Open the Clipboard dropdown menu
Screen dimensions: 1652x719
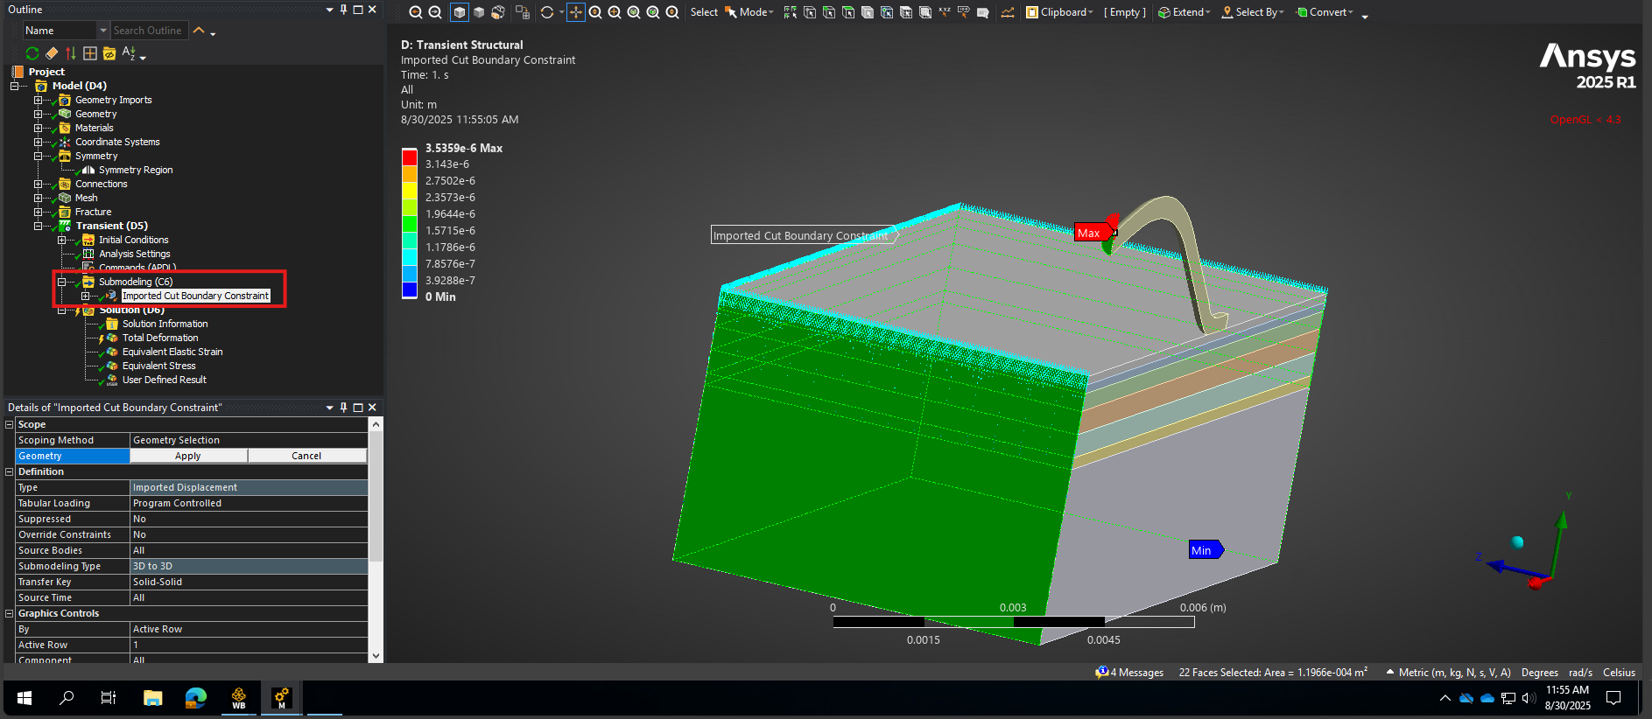coord(1060,12)
